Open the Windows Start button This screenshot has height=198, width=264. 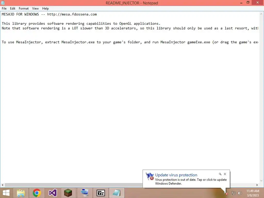tap(6, 193)
